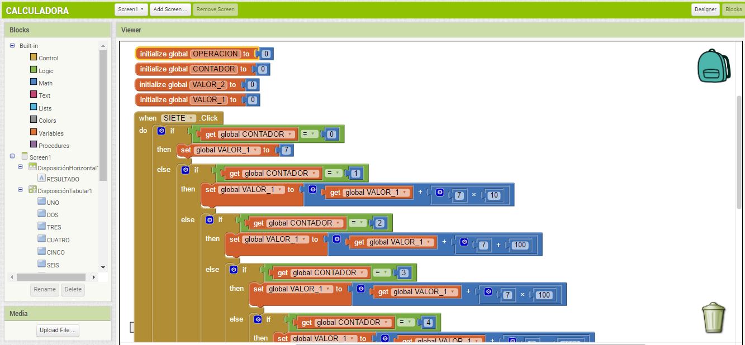Click the blocks tree scroll down arrow
Screen dimensions: 745x345
point(103,267)
